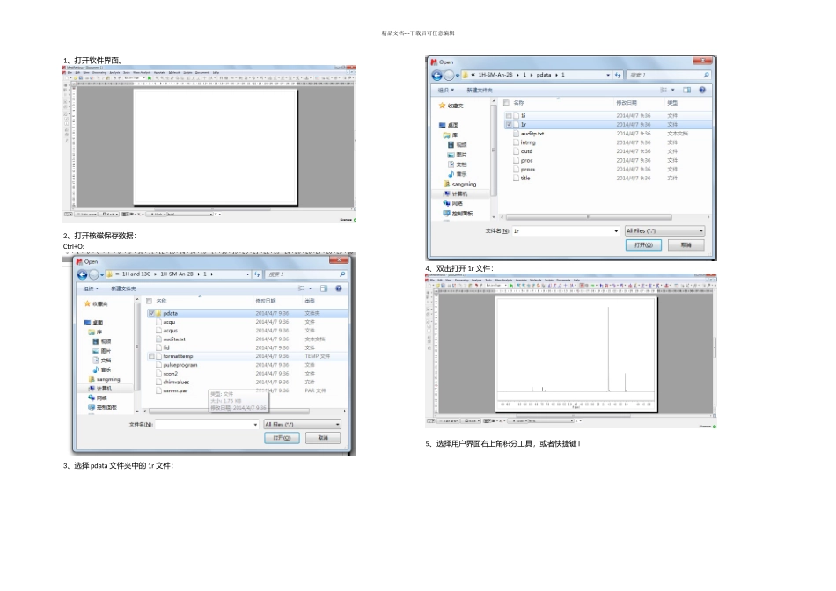Select the fid file
836x591 pixels.
166,347
